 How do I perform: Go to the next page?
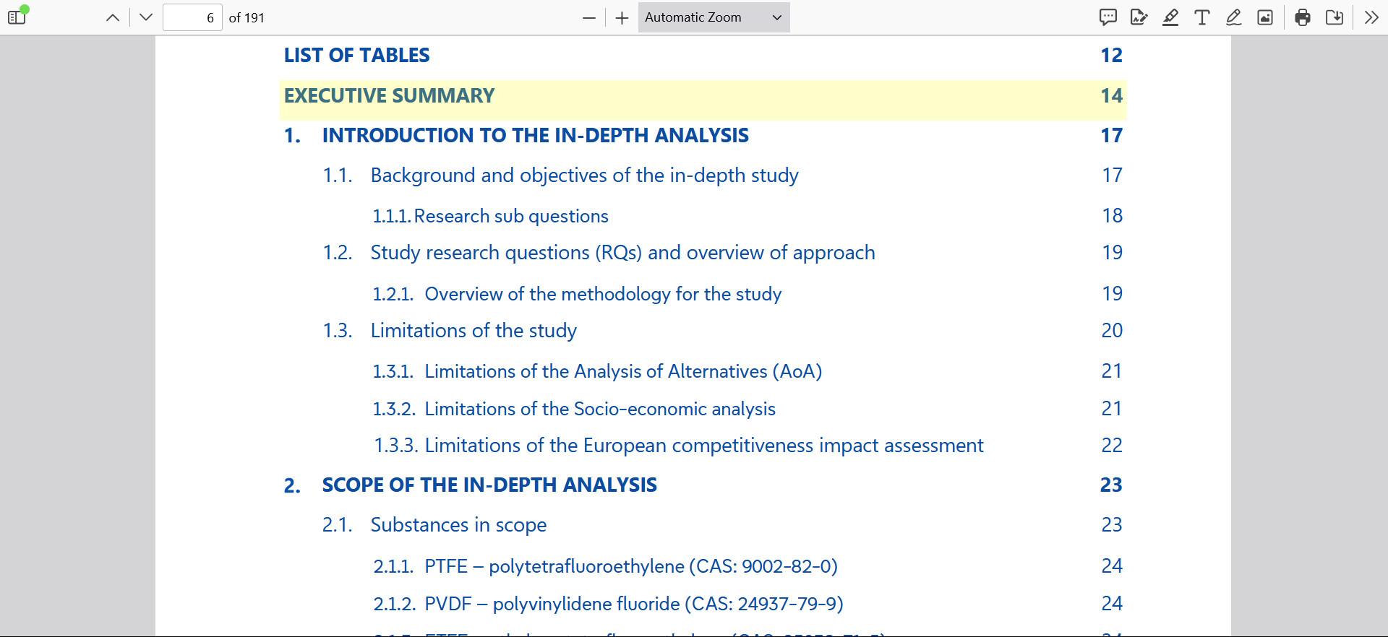(146, 18)
